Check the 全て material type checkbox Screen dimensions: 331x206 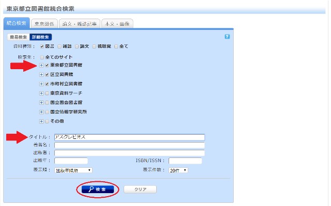(x=116, y=46)
